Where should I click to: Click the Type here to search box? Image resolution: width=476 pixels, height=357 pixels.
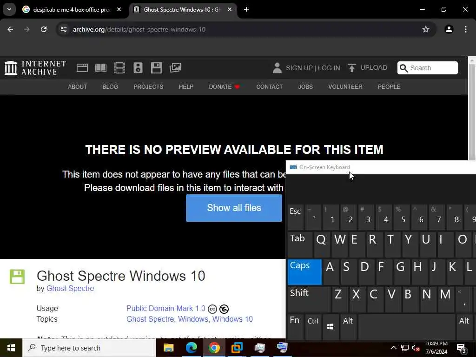[x=89, y=348]
